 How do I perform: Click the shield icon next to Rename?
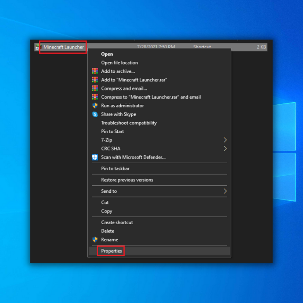tap(95, 240)
